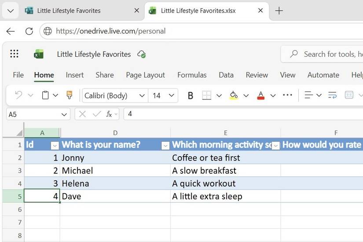Close the Little Lifestyle Favorites.xlsx tab
This screenshot has width=363, height=242.
[260, 11]
